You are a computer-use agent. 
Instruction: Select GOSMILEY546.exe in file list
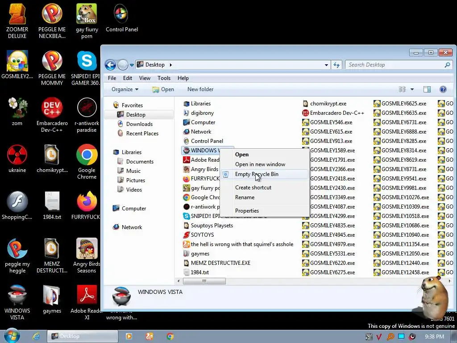[x=327, y=122]
